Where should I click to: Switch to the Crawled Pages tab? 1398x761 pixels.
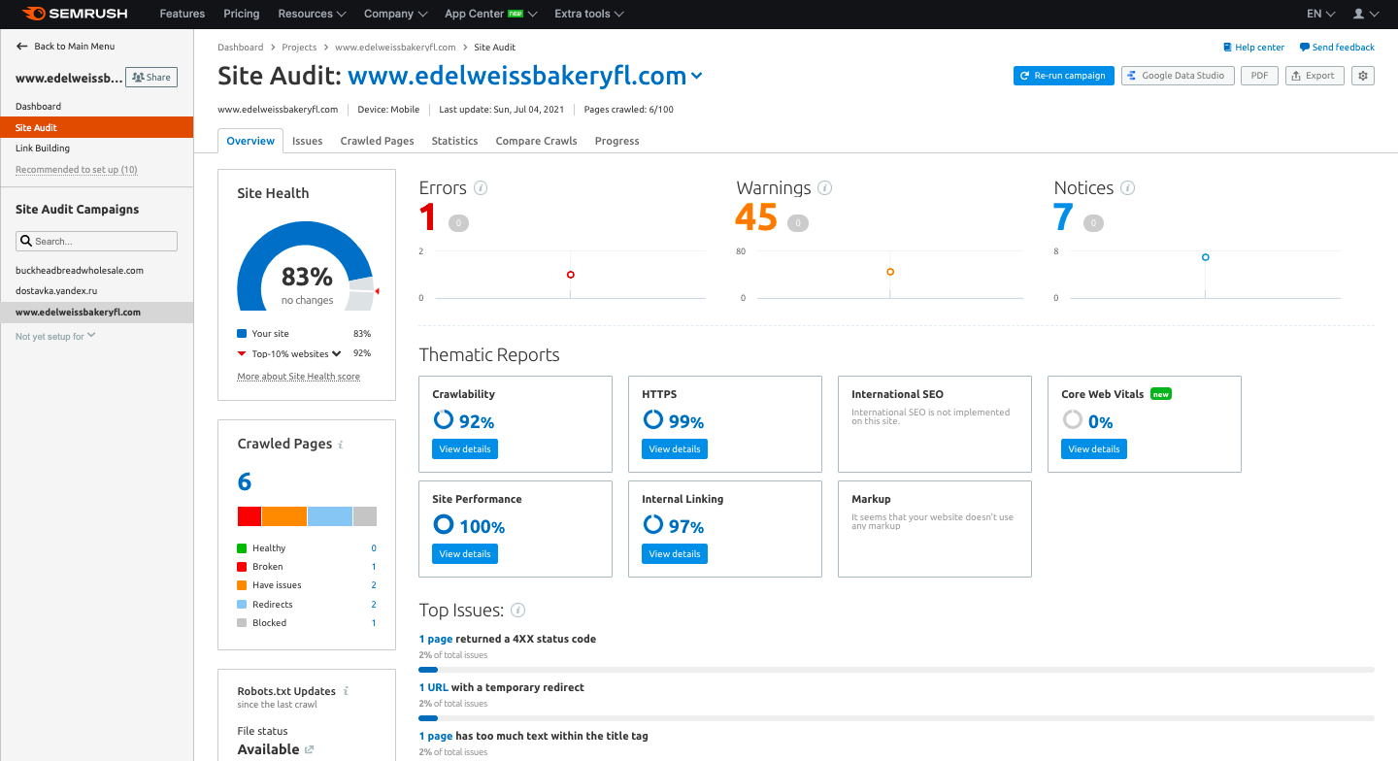[x=377, y=141]
